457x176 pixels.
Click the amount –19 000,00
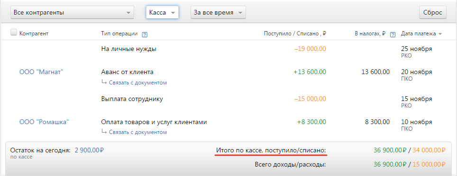click(x=310, y=49)
